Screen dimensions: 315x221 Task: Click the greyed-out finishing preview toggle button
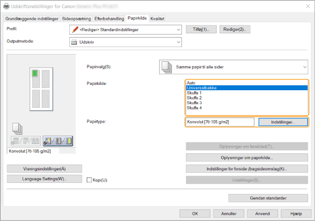tap(25, 141)
